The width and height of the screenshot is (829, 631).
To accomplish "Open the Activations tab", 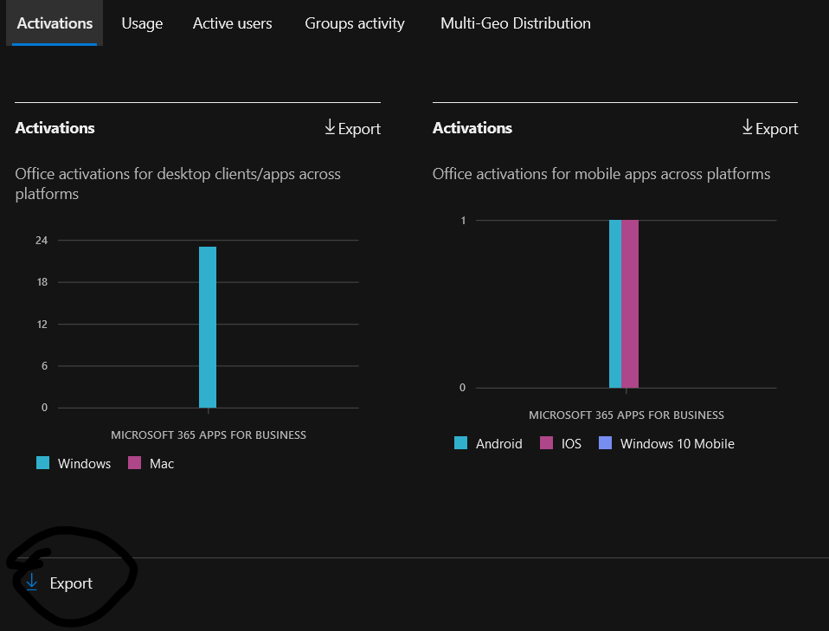I will click(x=55, y=23).
